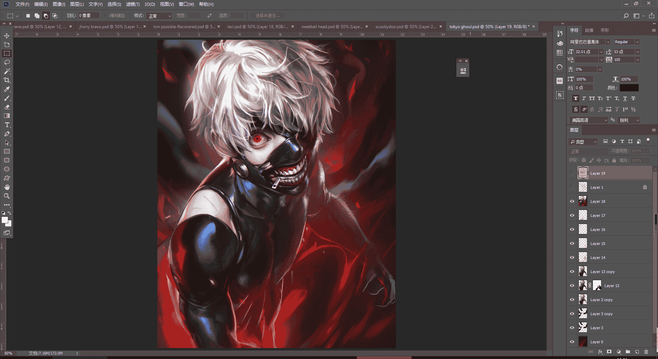Select the Pen tool
Screen dimensions: 658x359
point(7,134)
